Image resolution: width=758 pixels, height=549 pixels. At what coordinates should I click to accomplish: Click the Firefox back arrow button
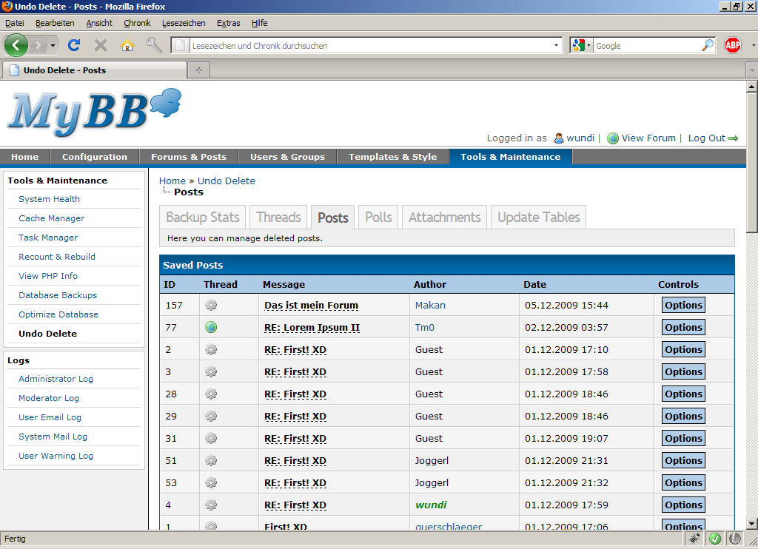(16, 45)
